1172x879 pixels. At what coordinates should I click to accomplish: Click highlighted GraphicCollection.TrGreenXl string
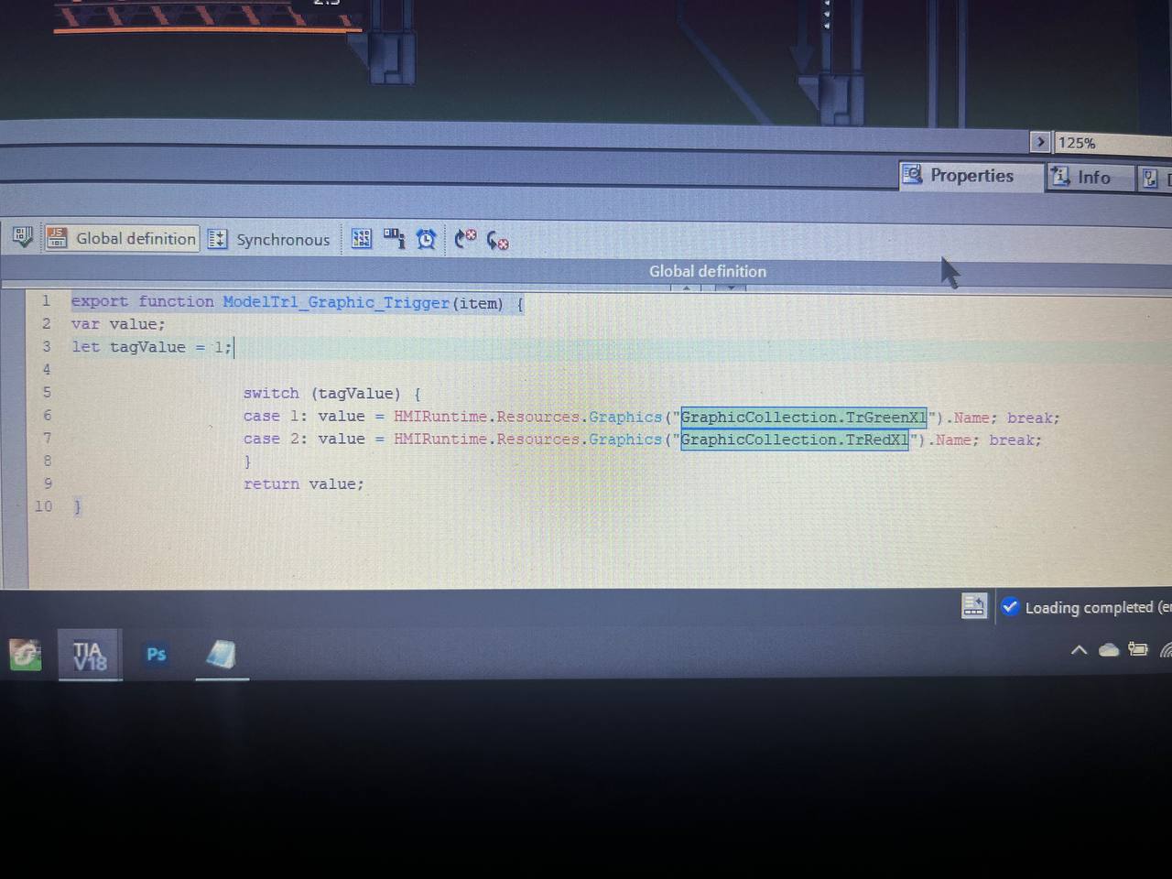(x=804, y=418)
